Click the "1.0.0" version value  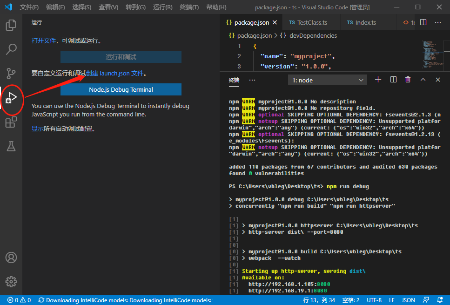tap(315, 66)
